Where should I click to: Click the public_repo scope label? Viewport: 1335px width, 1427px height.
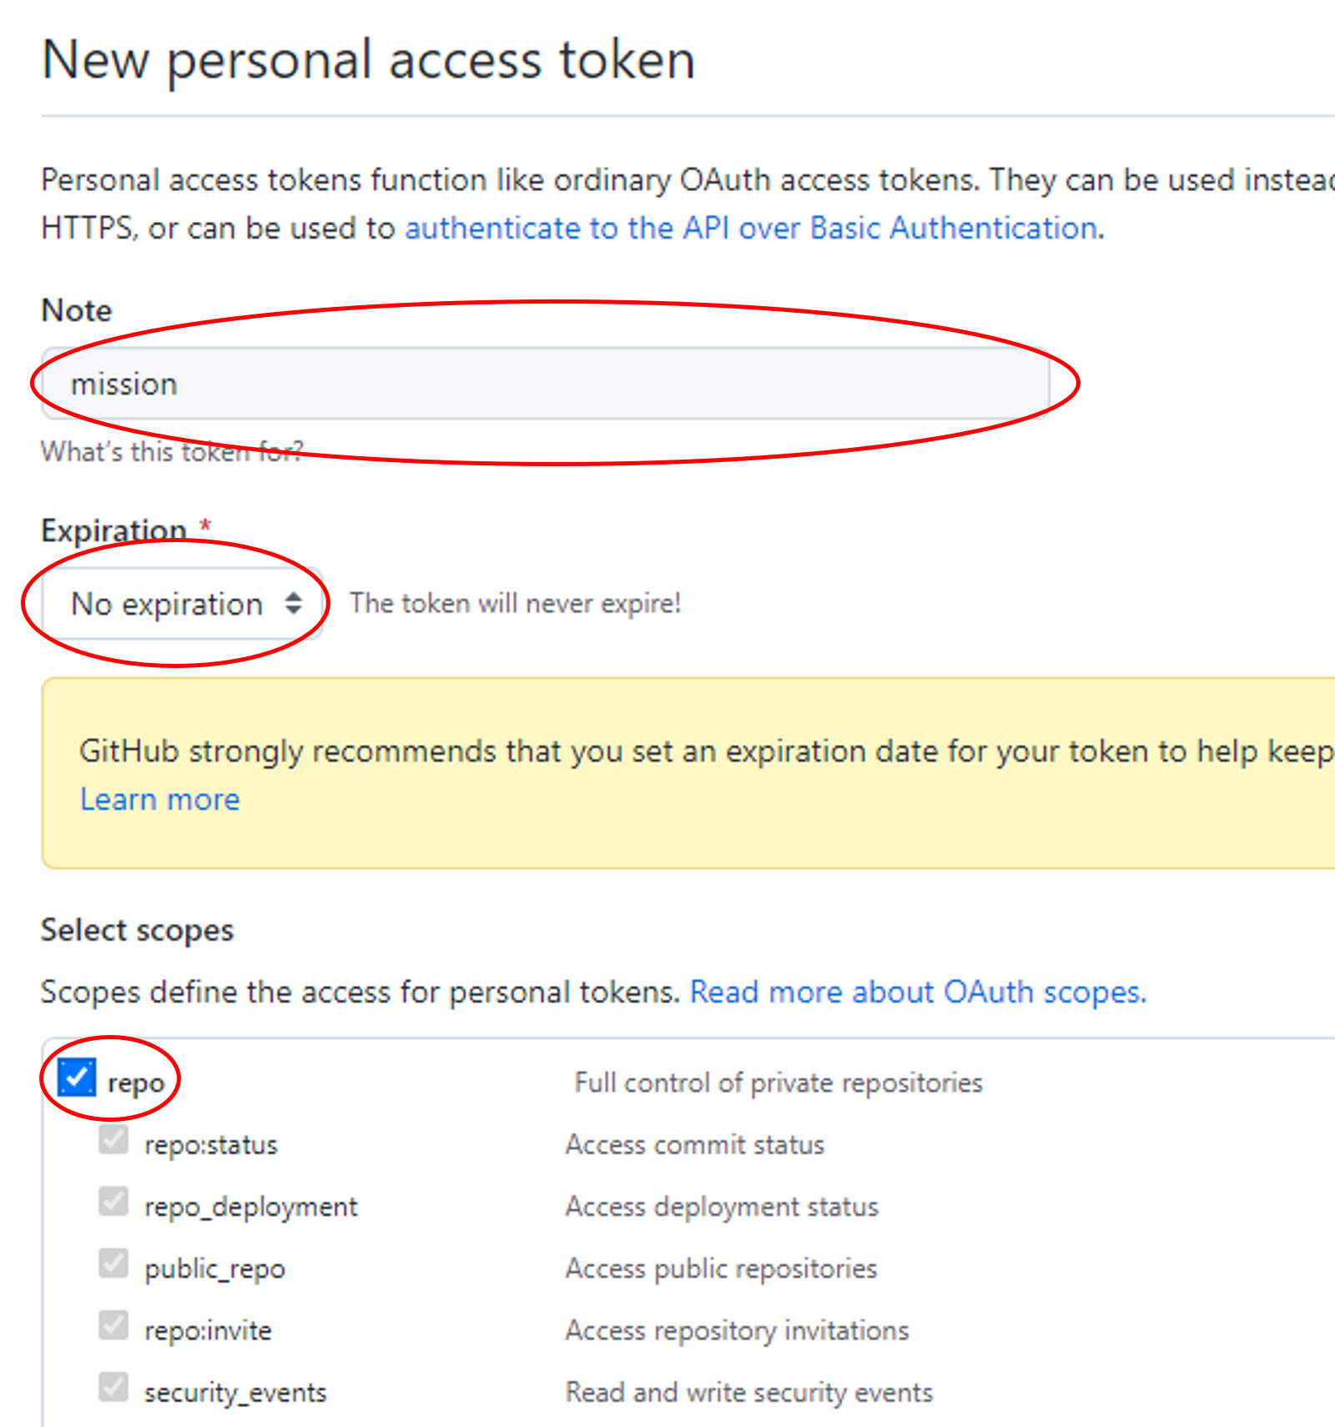click(214, 1269)
